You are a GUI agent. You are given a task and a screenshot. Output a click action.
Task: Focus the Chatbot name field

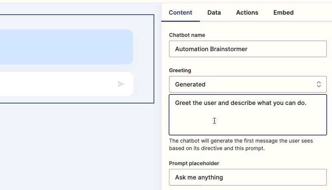[x=248, y=49]
